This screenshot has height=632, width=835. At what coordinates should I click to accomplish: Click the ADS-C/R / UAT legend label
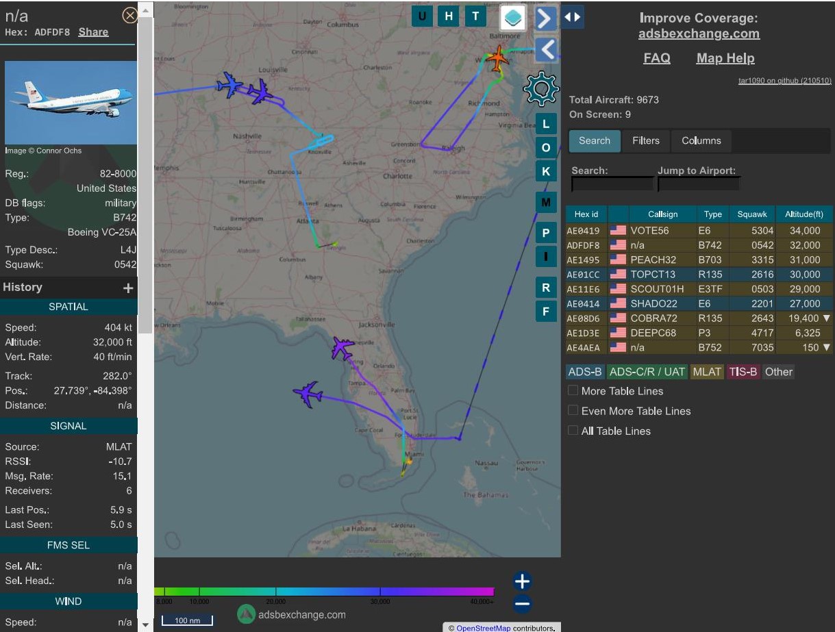(x=647, y=372)
